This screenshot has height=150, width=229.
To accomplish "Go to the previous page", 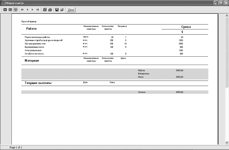I will point(27,10).
